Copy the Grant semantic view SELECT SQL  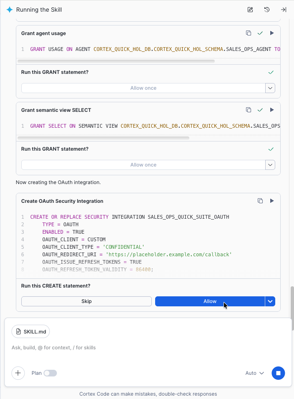coord(249,110)
